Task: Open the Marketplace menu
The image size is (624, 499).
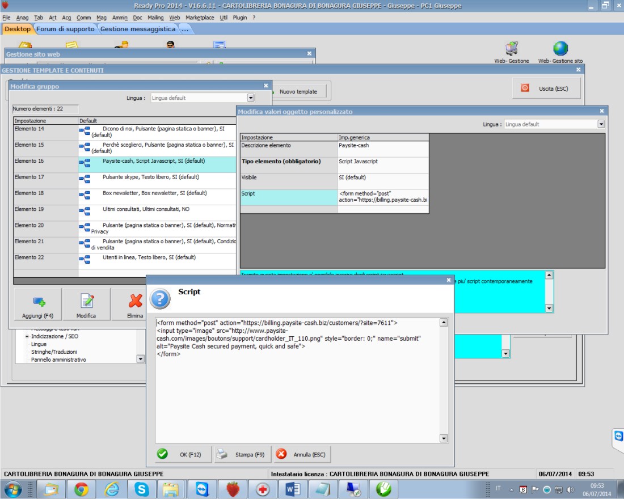Action: (x=200, y=18)
